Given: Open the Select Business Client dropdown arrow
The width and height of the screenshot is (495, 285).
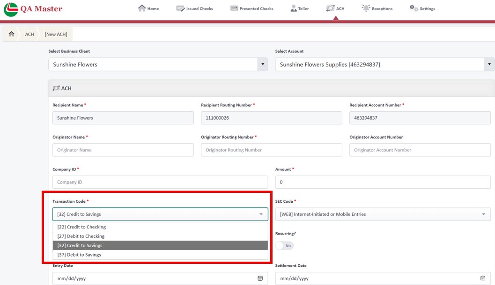Looking at the screenshot, I should (x=263, y=64).
